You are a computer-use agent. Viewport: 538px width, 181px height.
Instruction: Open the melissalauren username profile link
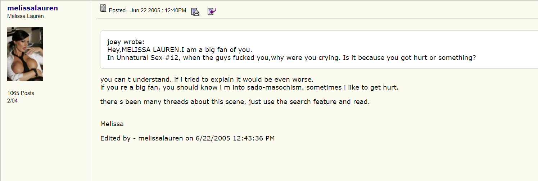click(32, 8)
